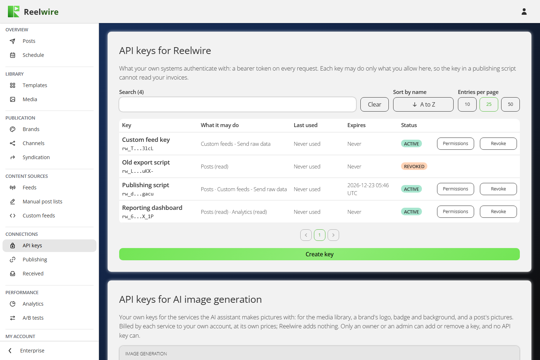Go to Templates section

click(x=49, y=85)
